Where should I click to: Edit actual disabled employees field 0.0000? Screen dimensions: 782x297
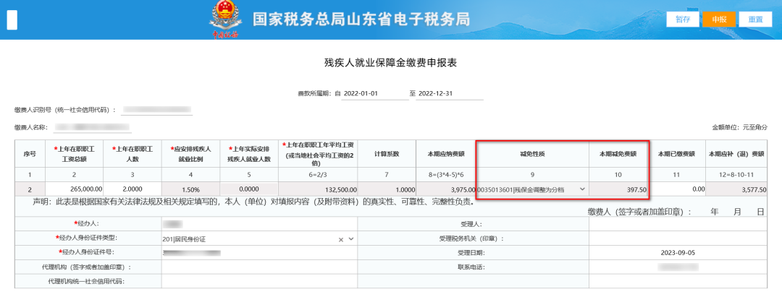point(249,189)
